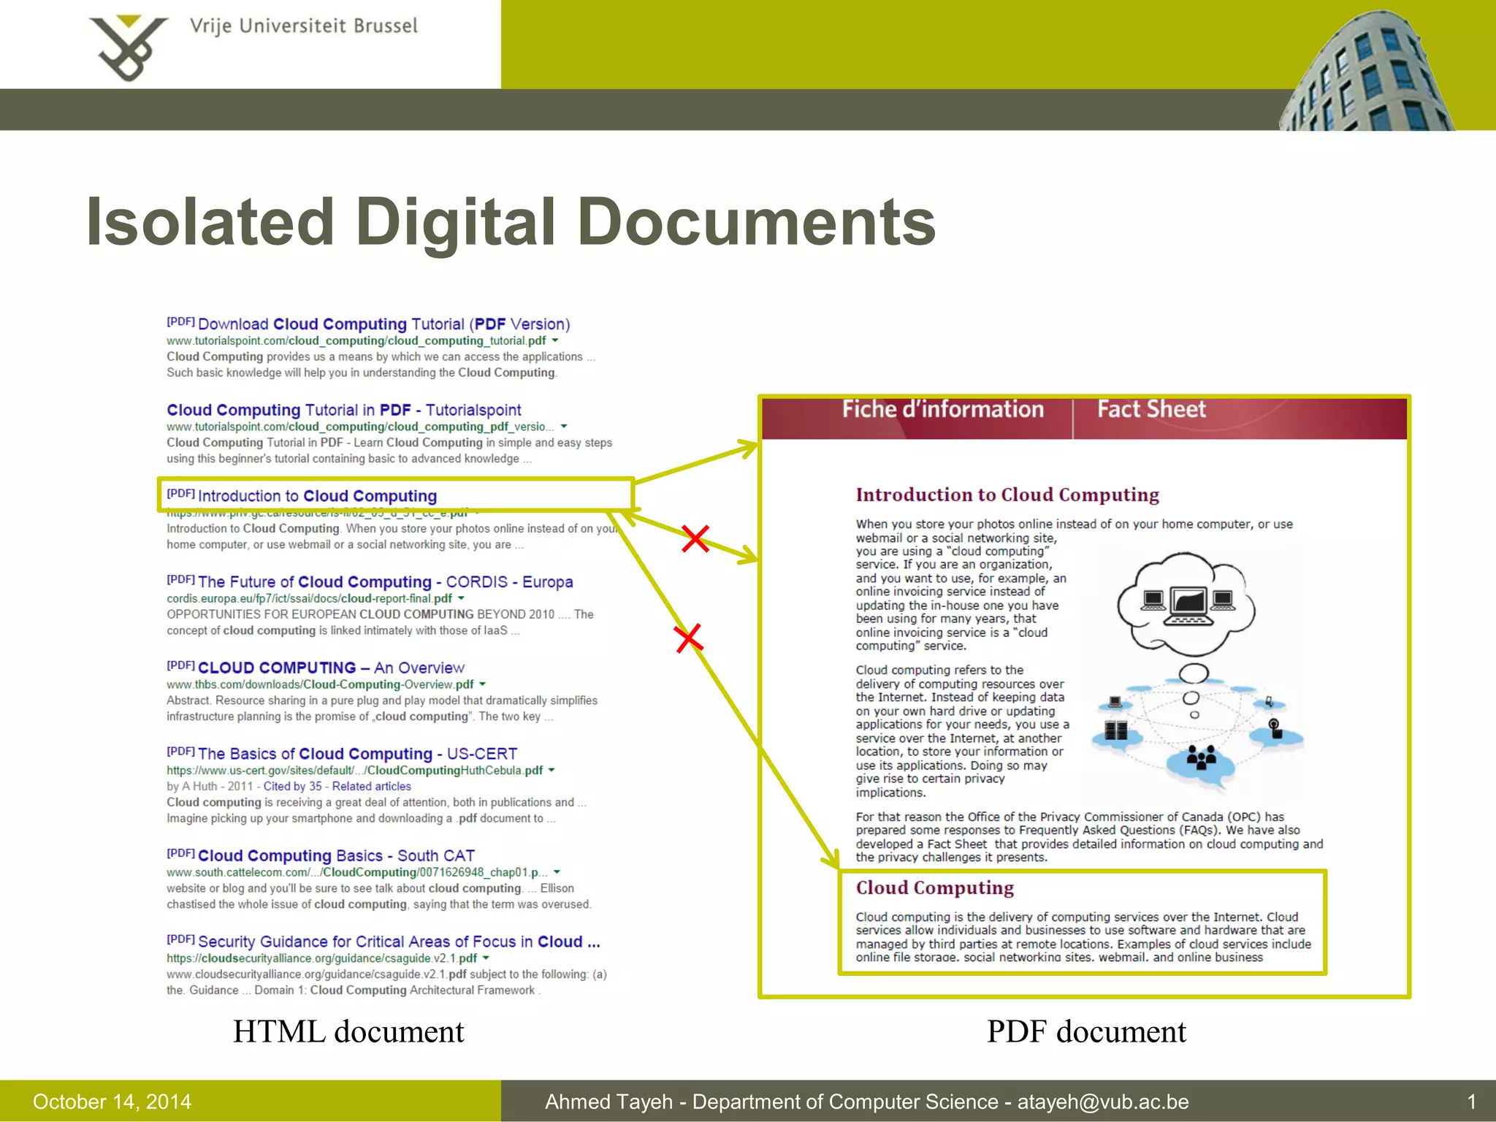Click the highlighted Cloud Computing section heading
The width and height of the screenshot is (1496, 1122).
click(935, 888)
